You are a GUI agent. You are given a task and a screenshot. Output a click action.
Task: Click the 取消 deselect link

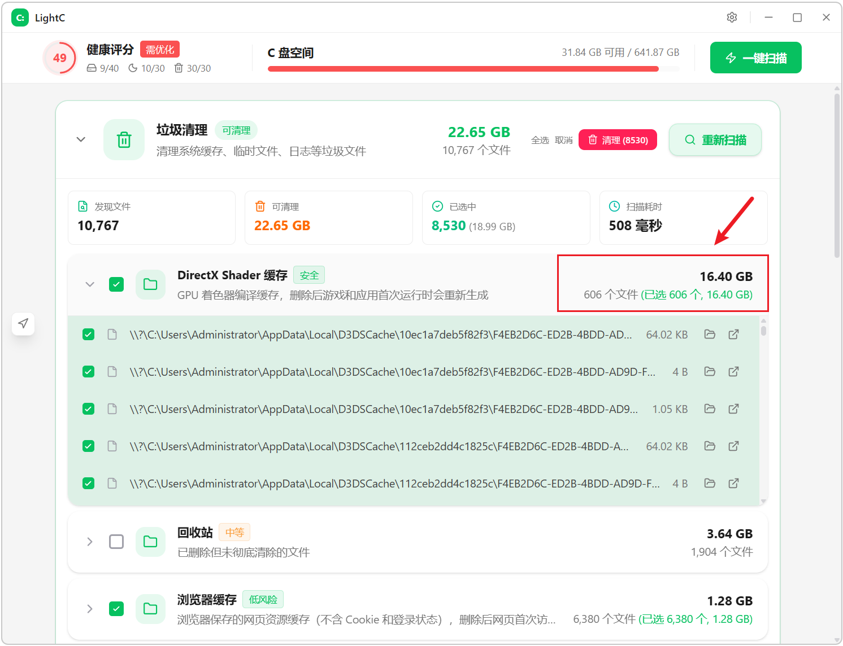tap(564, 140)
